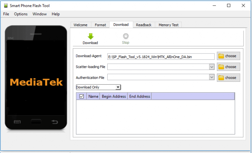Screen dimensions: 252x153
Task: Expand the Scatter-loading File dropdown arrow
Action: coord(212,67)
